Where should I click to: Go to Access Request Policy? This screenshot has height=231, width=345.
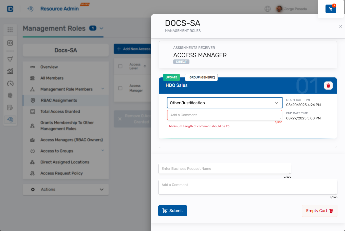61,173
